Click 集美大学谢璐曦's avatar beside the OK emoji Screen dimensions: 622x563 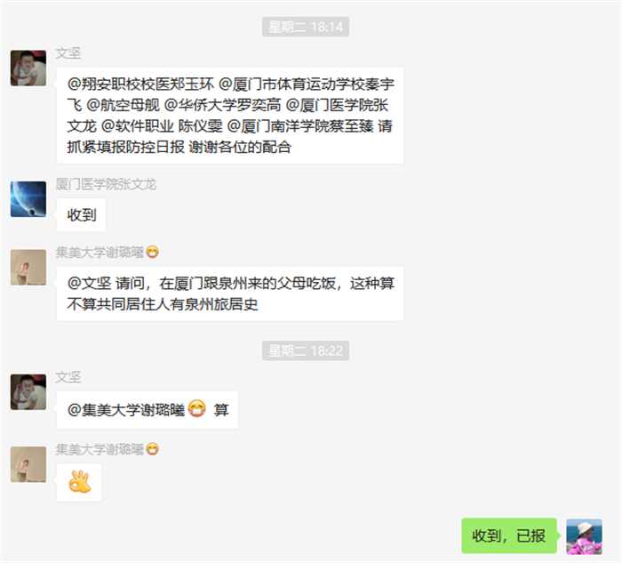click(x=28, y=464)
